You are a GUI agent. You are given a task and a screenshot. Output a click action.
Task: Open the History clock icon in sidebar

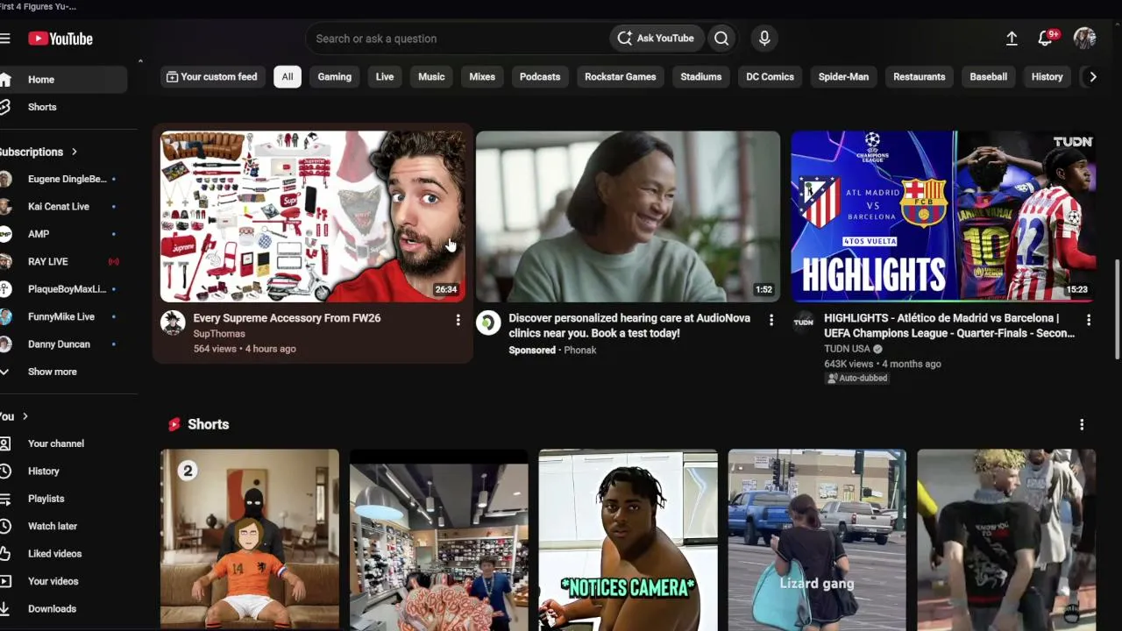click(5, 471)
